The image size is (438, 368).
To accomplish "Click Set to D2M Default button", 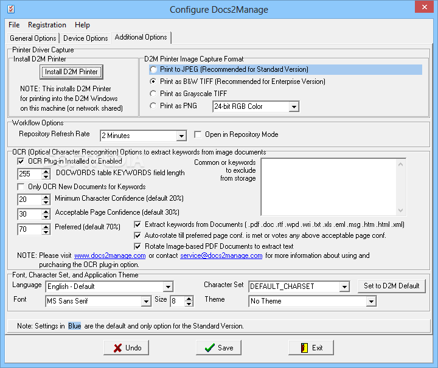I will click(x=392, y=286).
